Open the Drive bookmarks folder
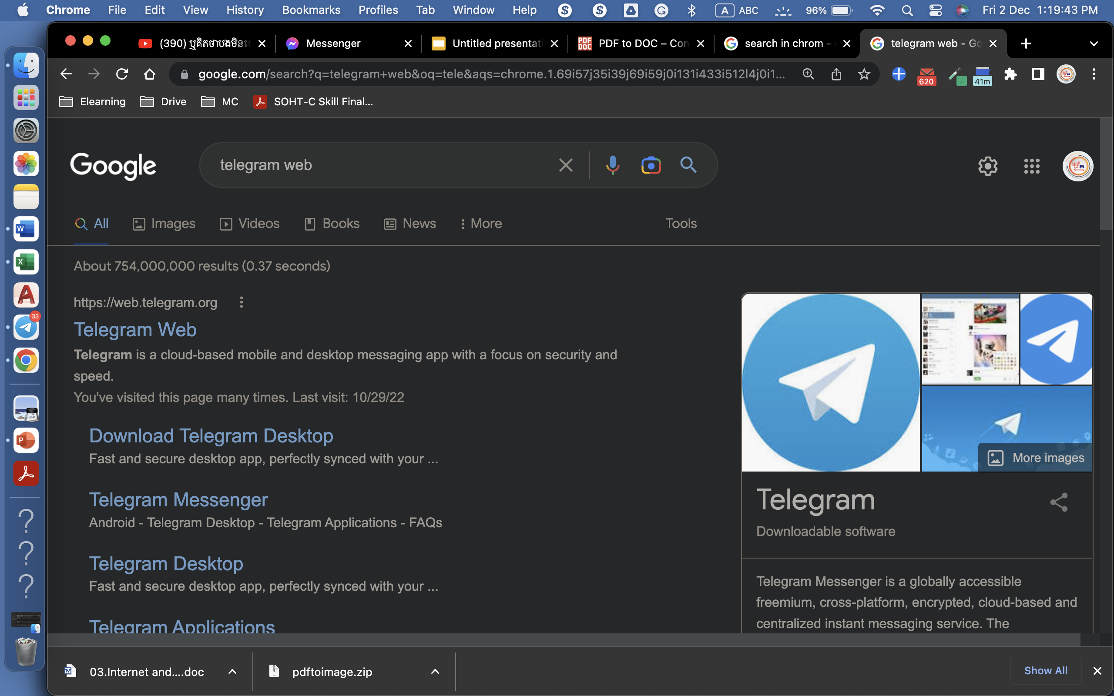Viewport: 1114px width, 696px height. [164, 102]
